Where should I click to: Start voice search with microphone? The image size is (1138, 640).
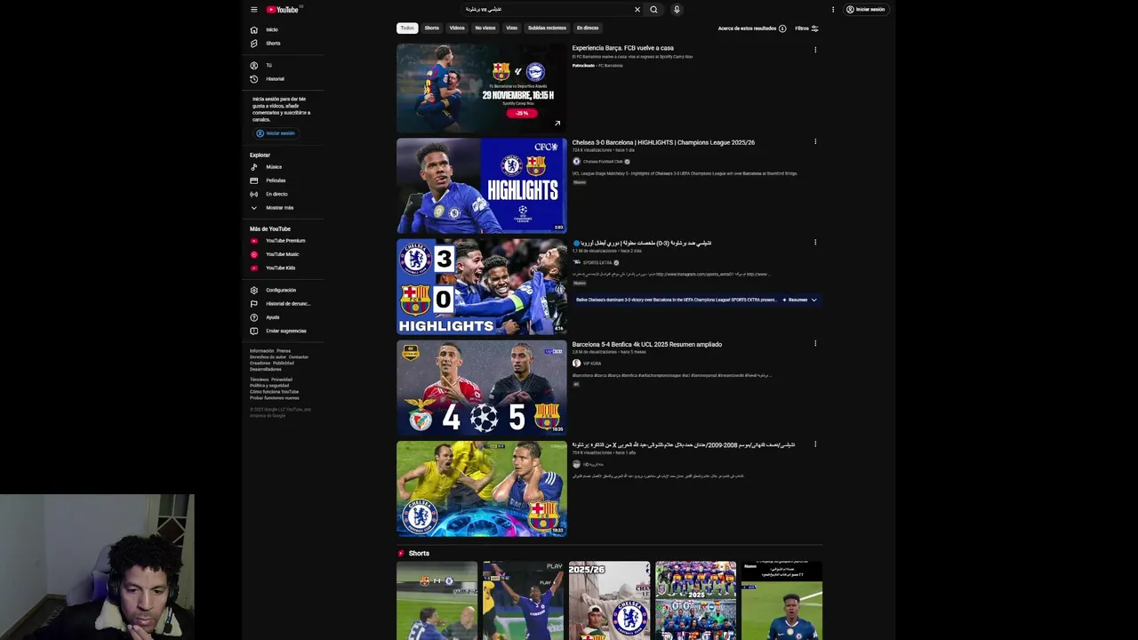[677, 10]
